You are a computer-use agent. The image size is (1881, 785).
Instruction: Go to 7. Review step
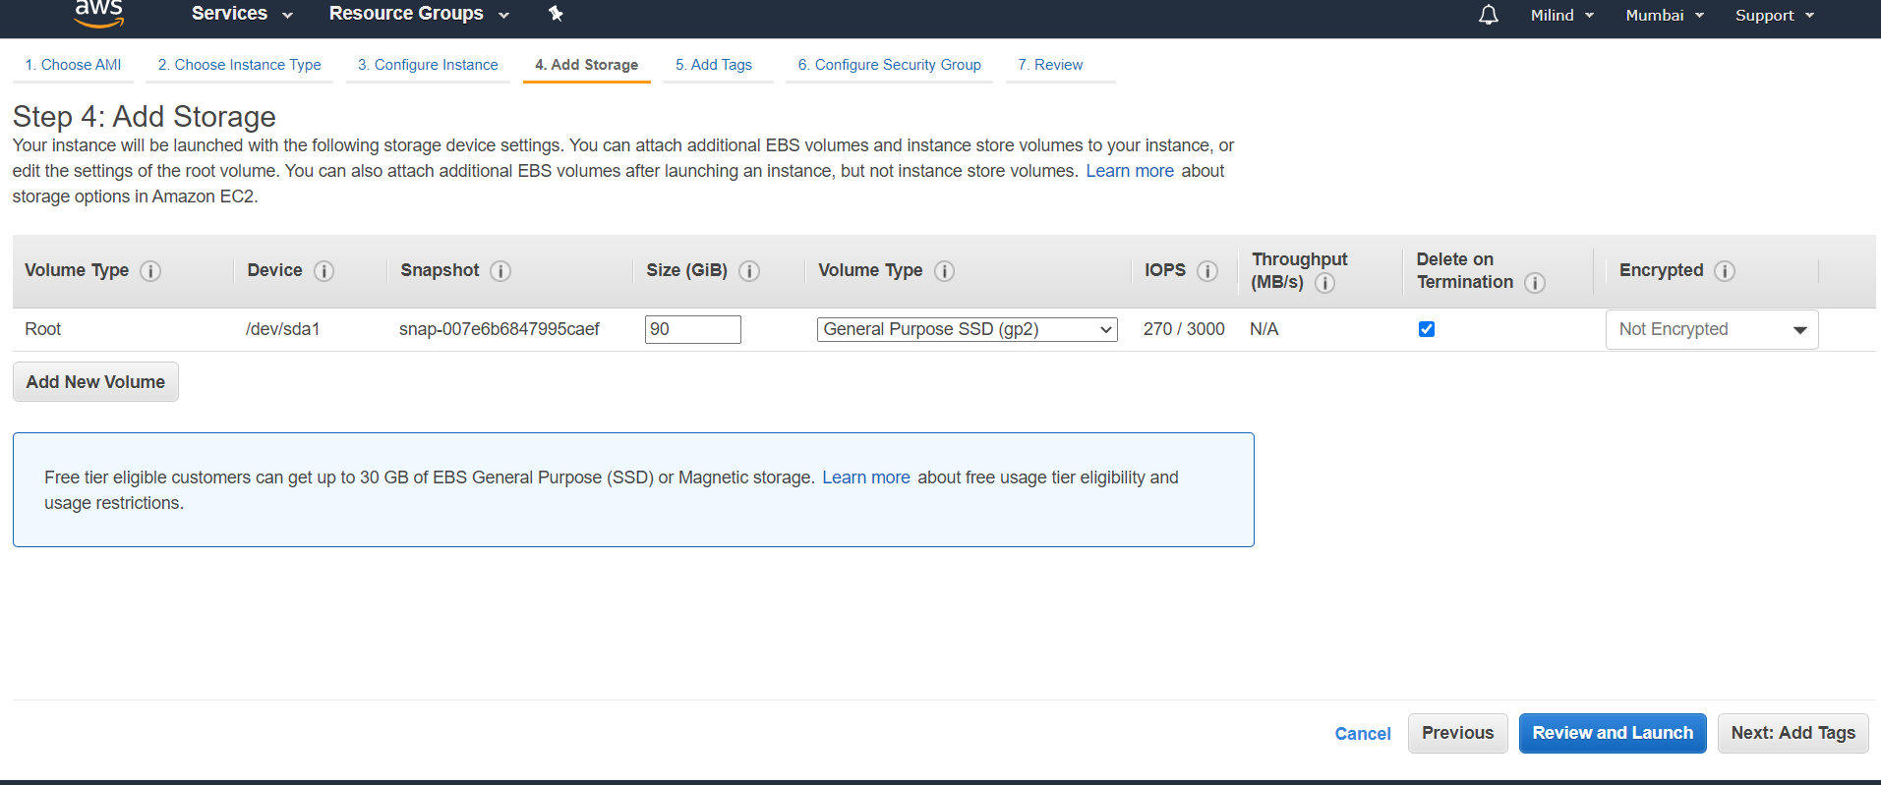pos(1050,65)
